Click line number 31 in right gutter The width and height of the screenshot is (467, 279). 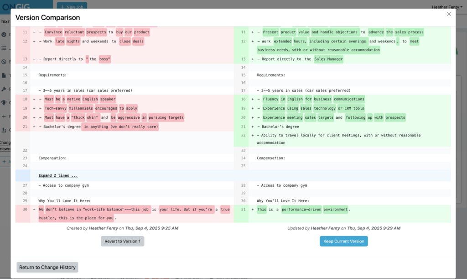tap(244, 210)
